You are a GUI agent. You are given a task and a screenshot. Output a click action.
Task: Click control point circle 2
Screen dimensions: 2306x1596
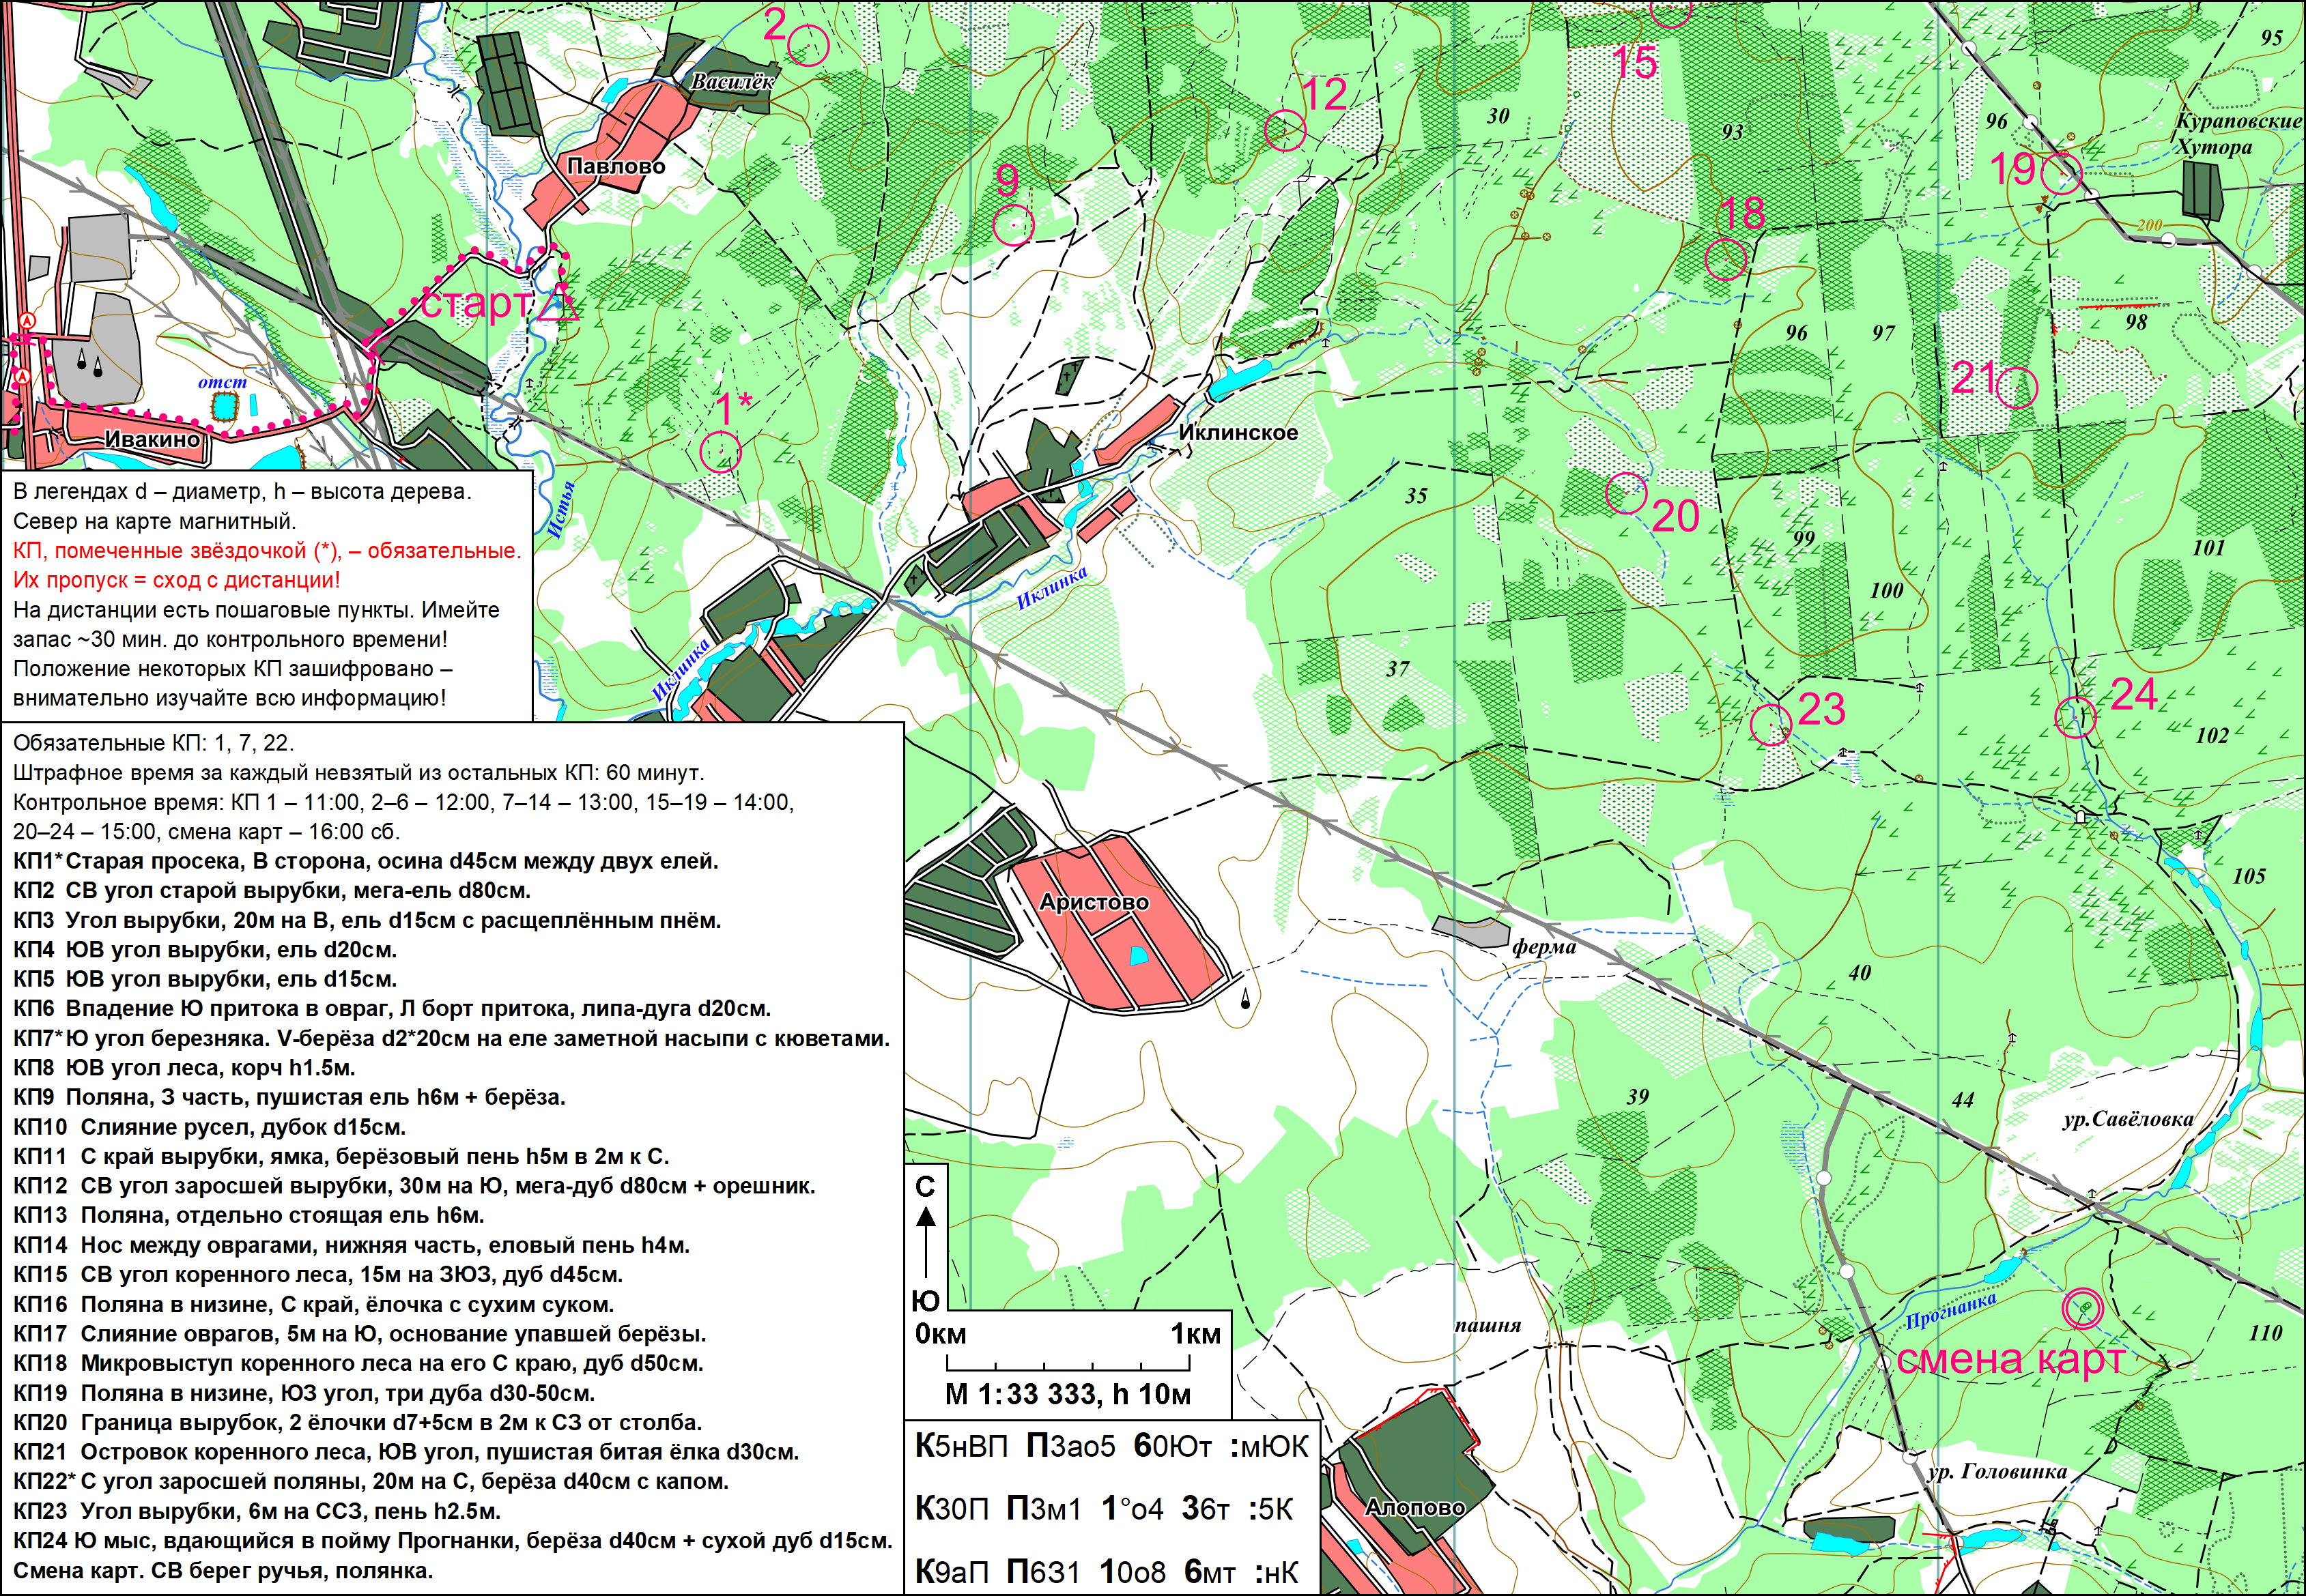(808, 46)
